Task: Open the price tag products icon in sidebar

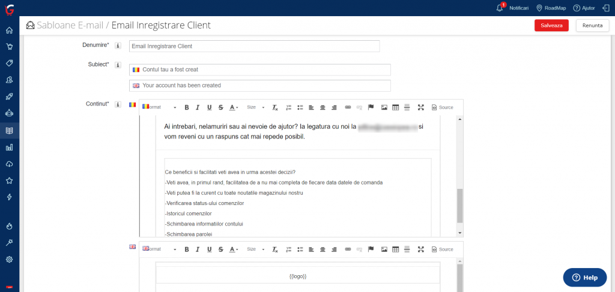Action: pos(10,64)
